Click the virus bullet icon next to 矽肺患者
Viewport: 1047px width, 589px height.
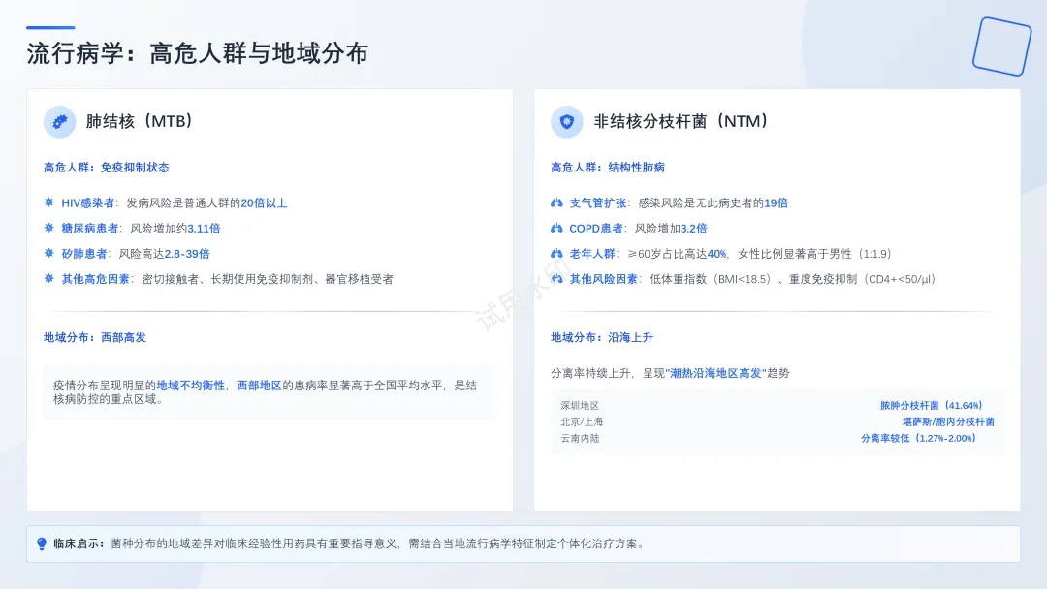(x=48, y=254)
